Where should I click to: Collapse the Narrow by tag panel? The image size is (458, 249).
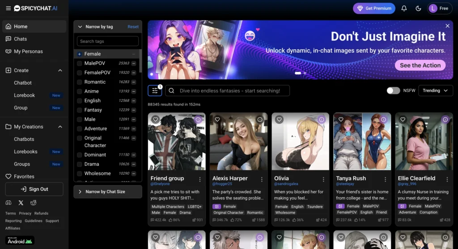click(80, 26)
